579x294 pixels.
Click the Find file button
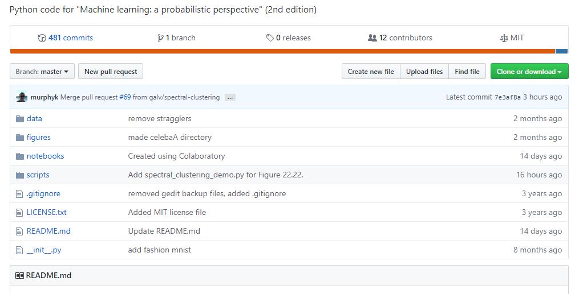pyautogui.click(x=467, y=72)
